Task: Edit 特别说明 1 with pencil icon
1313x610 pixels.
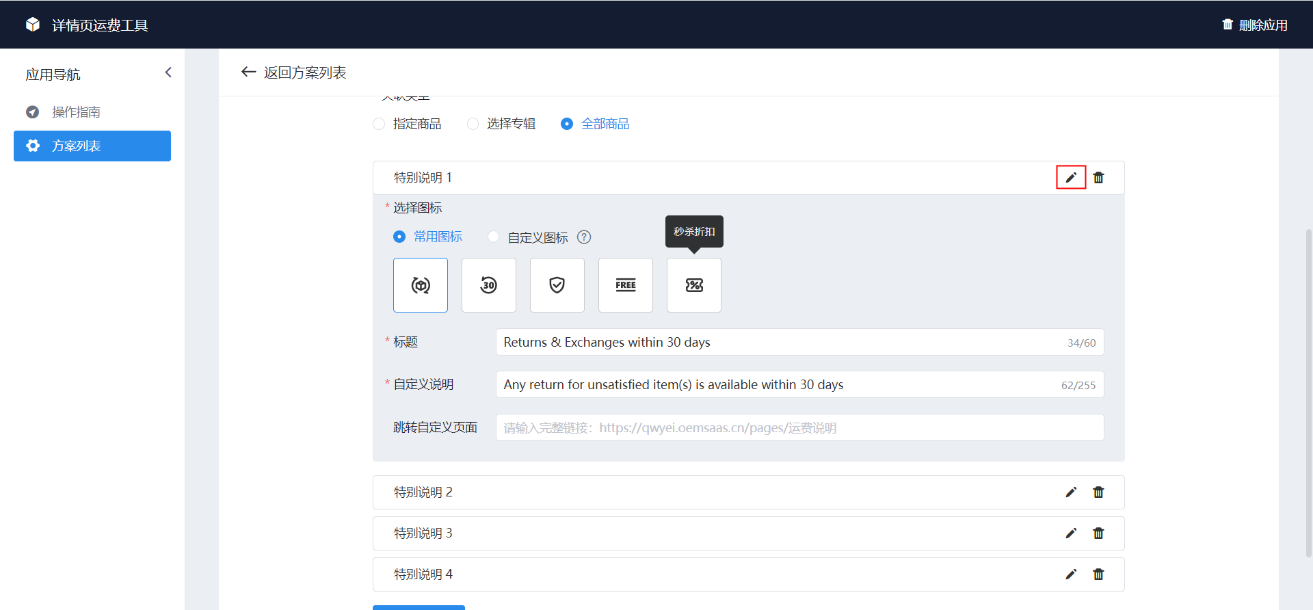Action: pos(1071,178)
